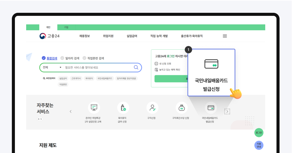
Task: Click the 실업급여 suggested keyword
Action: click(x=63, y=78)
